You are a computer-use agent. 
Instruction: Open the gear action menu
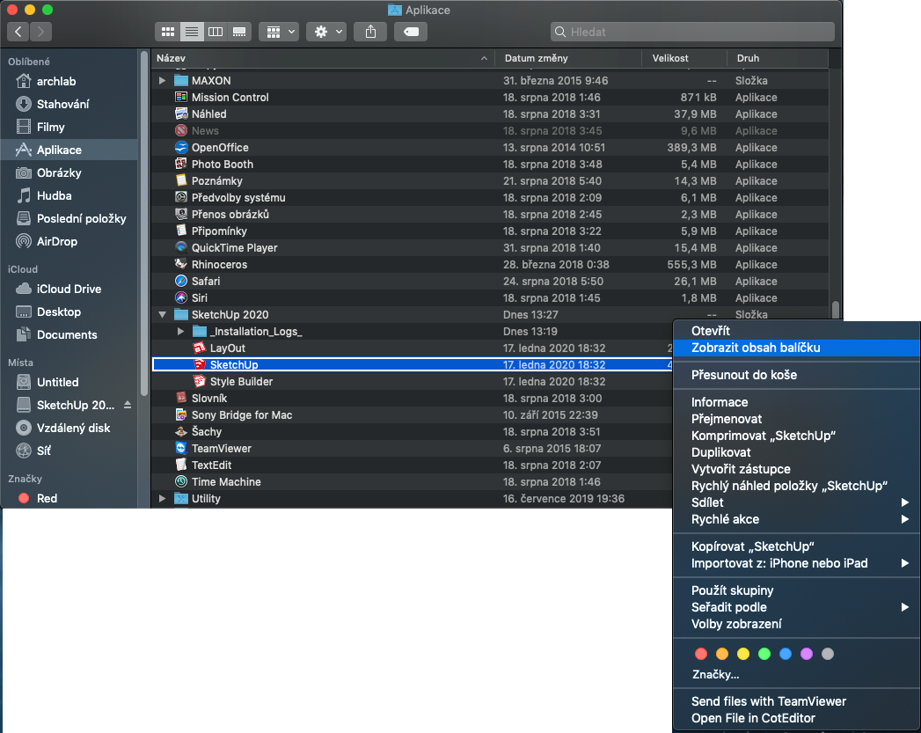tap(326, 32)
